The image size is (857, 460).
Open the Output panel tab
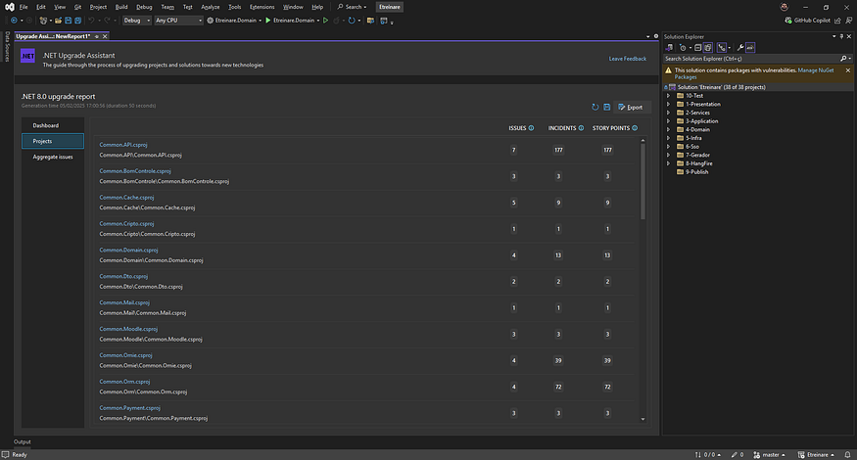[x=23, y=441]
